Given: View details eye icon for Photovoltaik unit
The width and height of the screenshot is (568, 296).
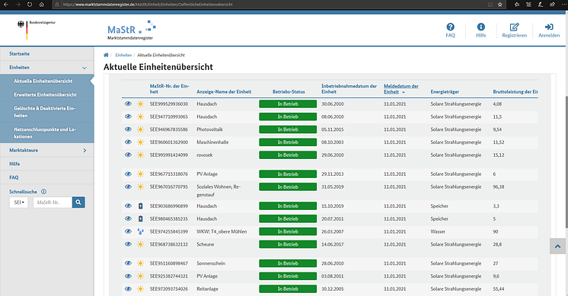Looking at the screenshot, I should tap(128, 129).
